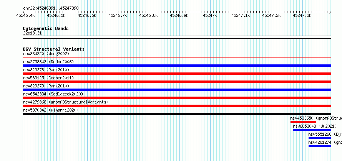This screenshot has height=161, width=342.
Task: Click the black bar under nsv5870342
Action: [x=177, y=114]
